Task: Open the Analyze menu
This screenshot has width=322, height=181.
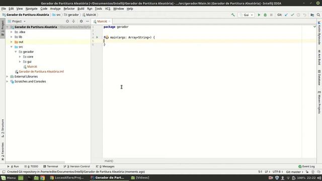Action: [x=55, y=9]
